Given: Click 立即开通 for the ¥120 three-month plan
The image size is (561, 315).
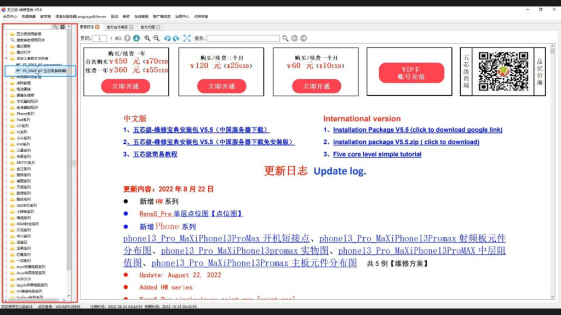Looking at the screenshot, I should (x=221, y=86).
